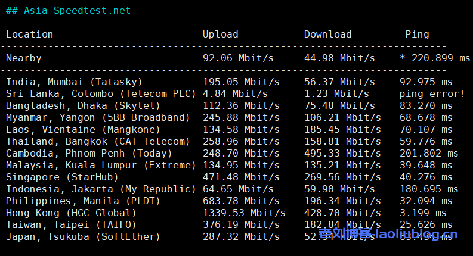This screenshot has width=473, height=256.
Task: Select Malaysia, Kuala Lumpur (Extreme) row
Action: point(101,166)
